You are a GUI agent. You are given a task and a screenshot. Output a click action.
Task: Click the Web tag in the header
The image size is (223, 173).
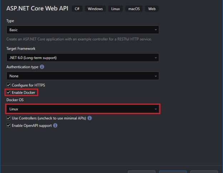pos(152,9)
